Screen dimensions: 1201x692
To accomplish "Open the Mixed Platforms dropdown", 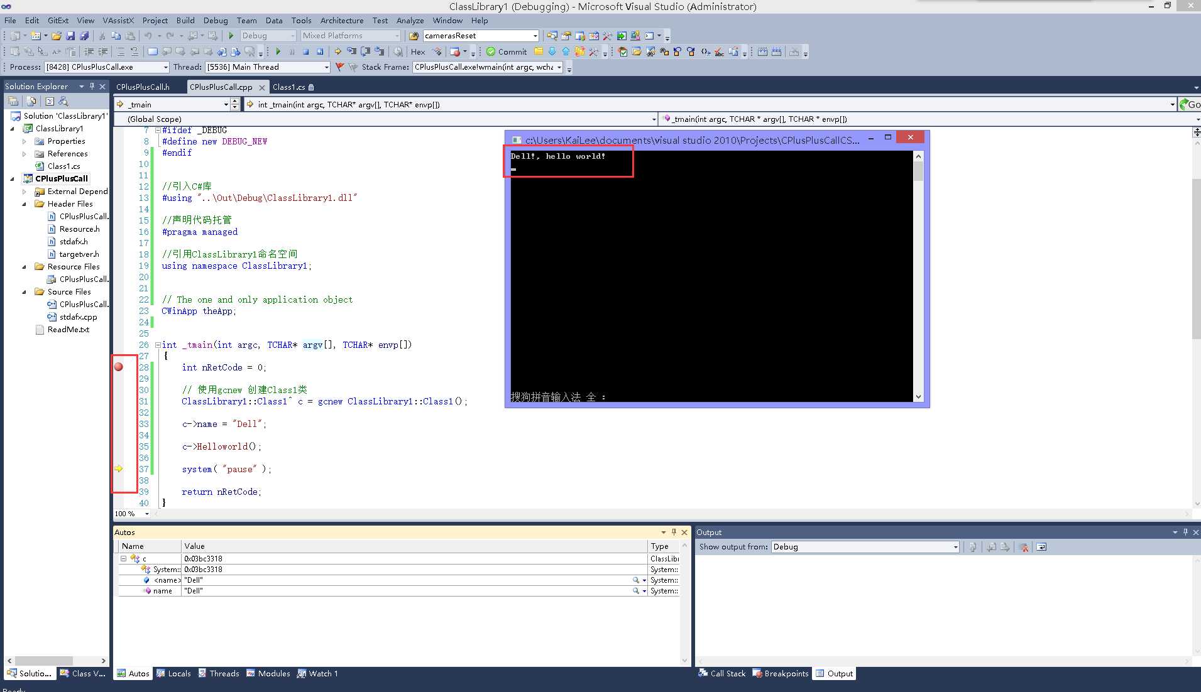I will click(x=350, y=36).
